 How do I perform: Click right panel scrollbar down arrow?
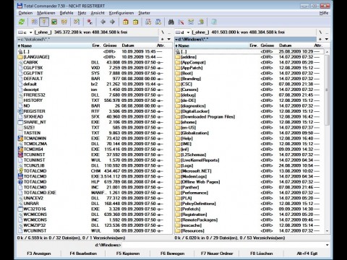[x=327, y=231]
